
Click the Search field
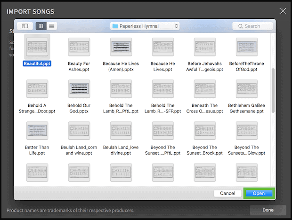(x=252, y=26)
